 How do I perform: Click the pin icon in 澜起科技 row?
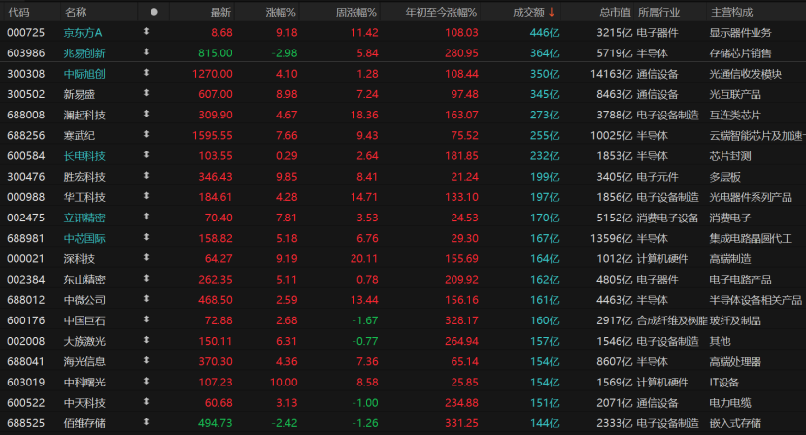click(x=146, y=114)
